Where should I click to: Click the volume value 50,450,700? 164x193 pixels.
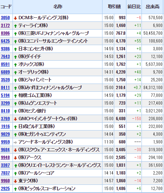[153, 33]
